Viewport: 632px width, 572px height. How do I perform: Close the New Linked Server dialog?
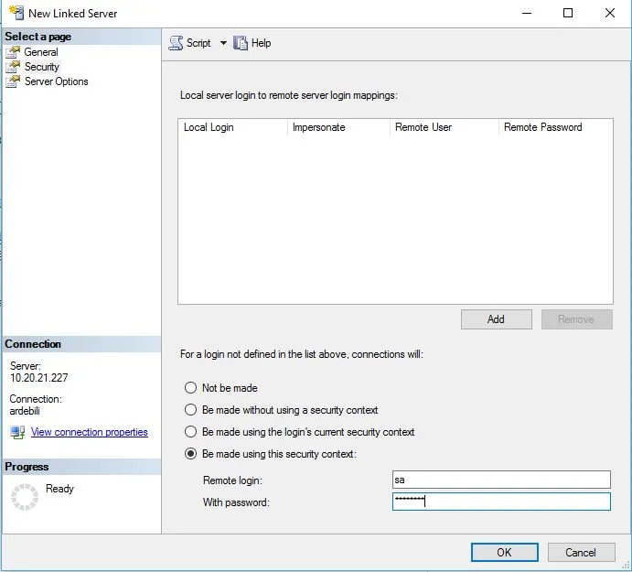[610, 13]
